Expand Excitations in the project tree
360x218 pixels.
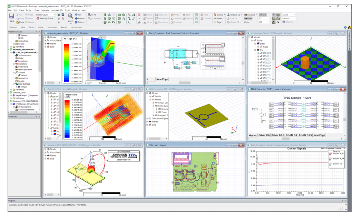[14, 64]
